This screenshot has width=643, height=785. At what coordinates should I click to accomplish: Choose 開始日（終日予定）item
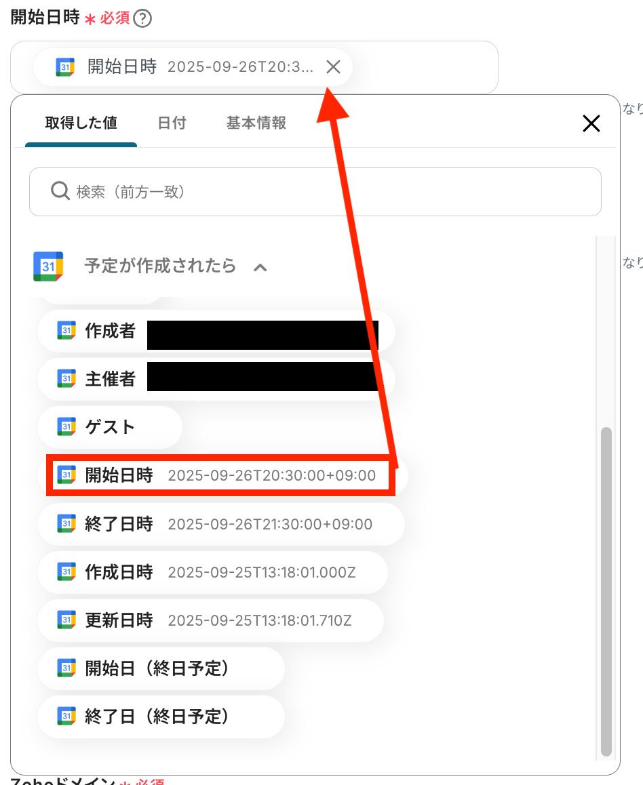pos(161,668)
